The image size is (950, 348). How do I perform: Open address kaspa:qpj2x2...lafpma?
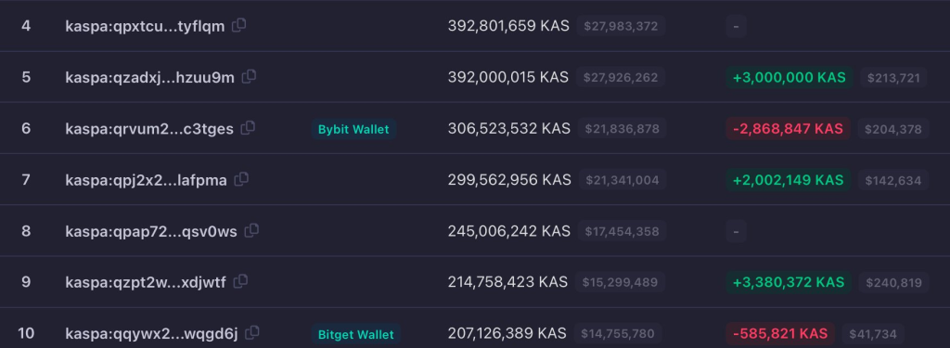pos(146,180)
